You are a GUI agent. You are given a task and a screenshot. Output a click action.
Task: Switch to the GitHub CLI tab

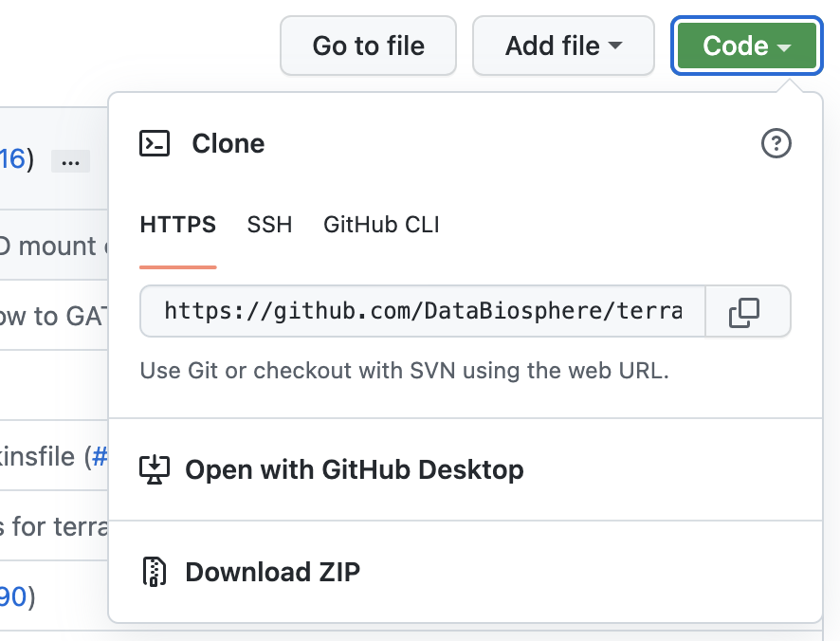pos(381,225)
